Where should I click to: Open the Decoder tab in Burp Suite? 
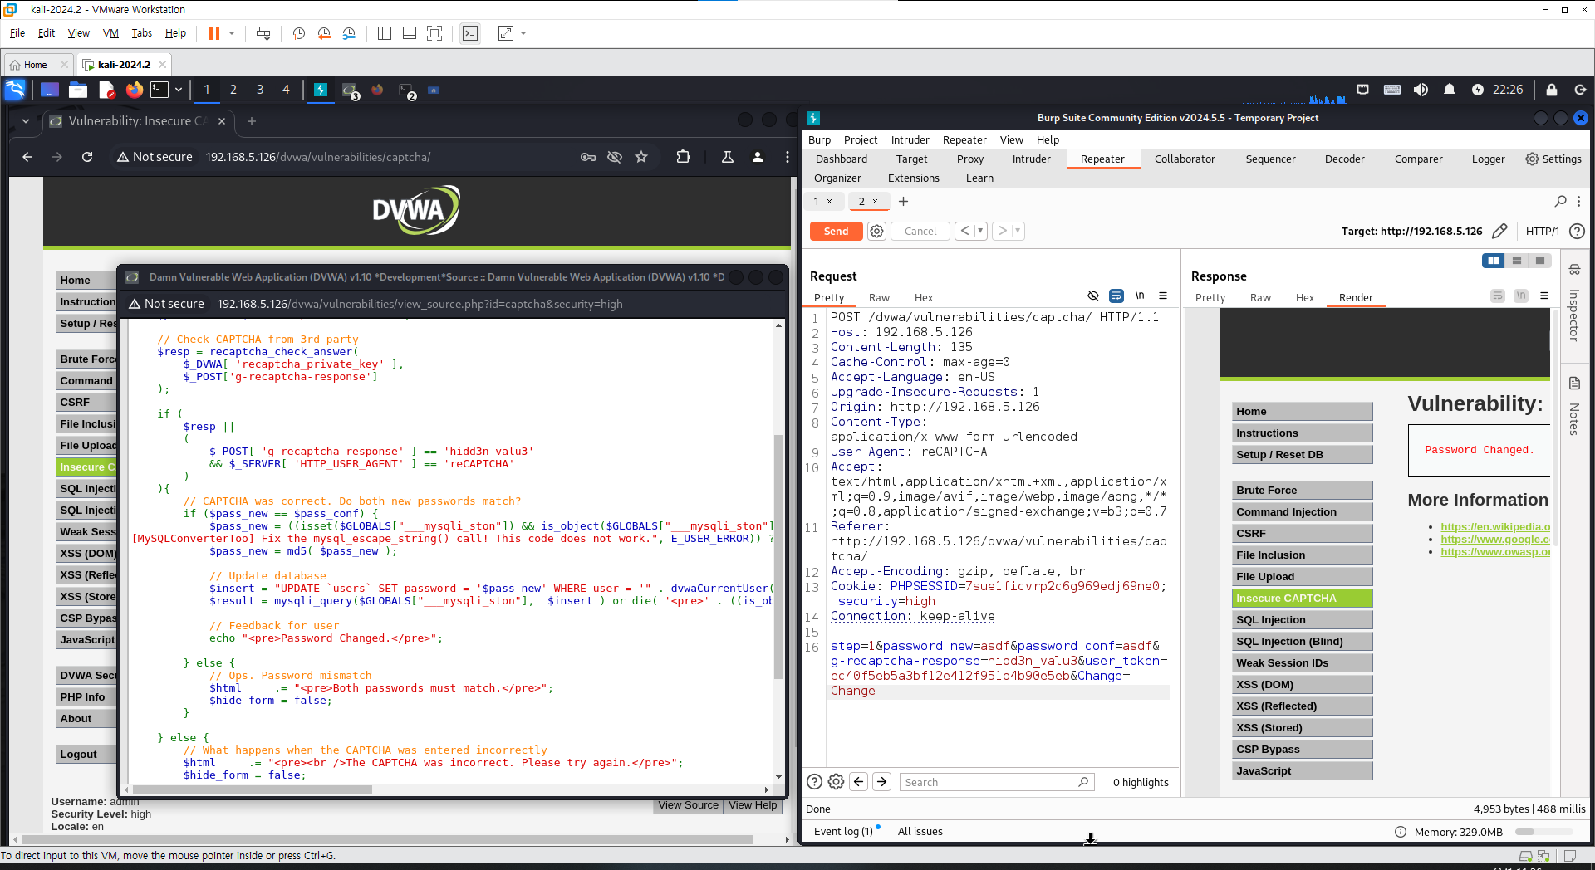coord(1344,159)
